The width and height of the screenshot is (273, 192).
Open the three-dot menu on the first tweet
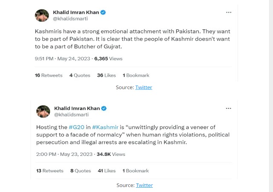pos(229,12)
